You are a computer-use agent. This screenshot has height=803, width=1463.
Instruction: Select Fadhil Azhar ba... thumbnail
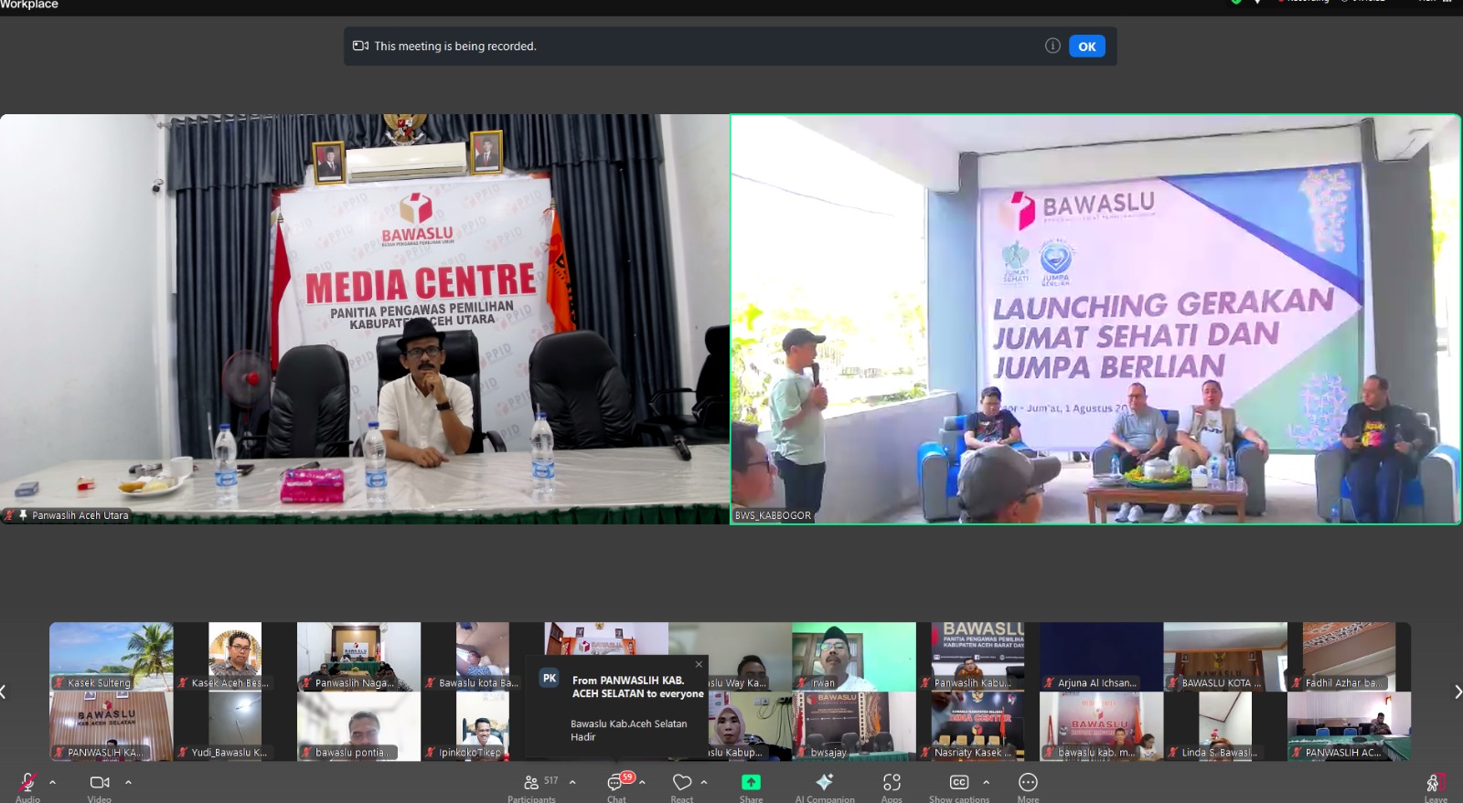1349,657
